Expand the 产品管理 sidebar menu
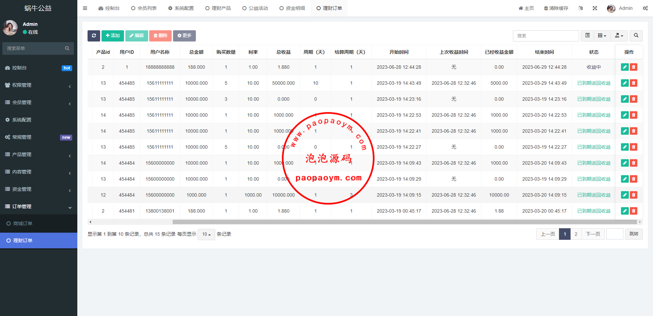The height and width of the screenshot is (316, 653). coord(38,154)
